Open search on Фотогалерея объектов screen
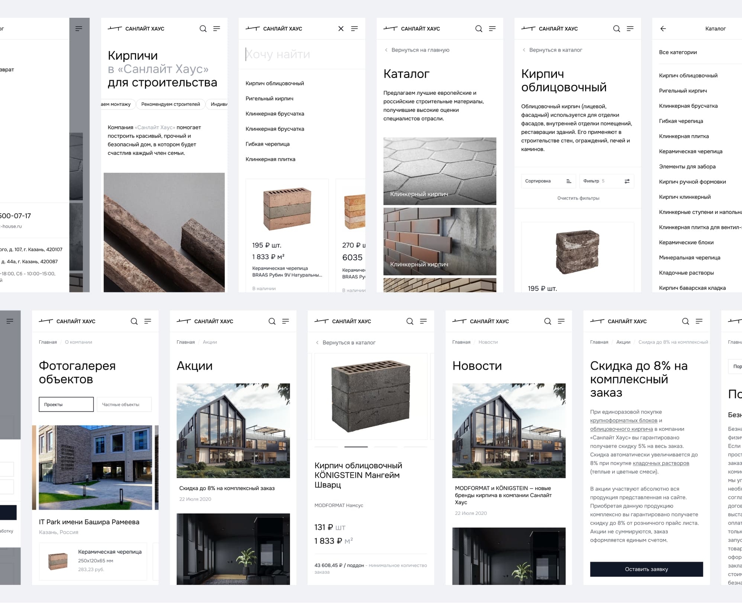 tap(134, 321)
